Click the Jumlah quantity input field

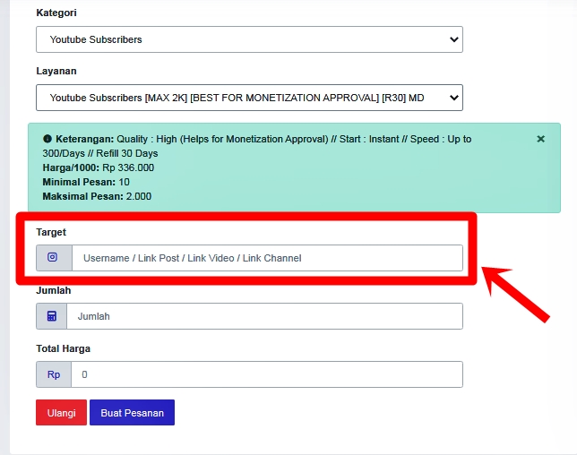[x=264, y=316]
